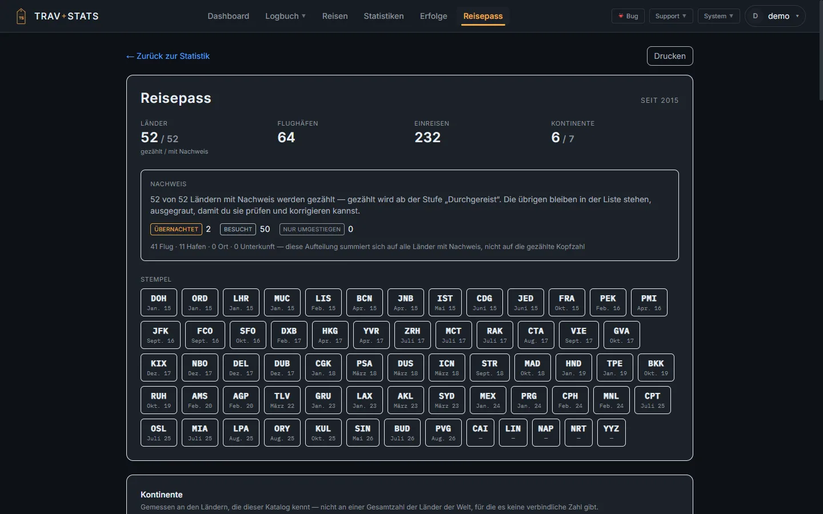Screen dimensions: 823x514
Task: Click the Drucken button
Action: coord(670,56)
